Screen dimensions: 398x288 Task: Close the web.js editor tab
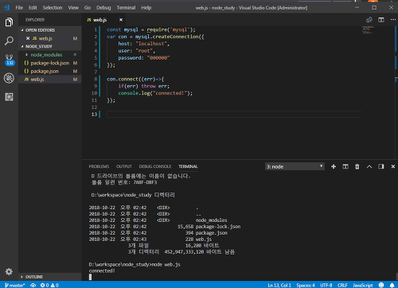(121, 20)
